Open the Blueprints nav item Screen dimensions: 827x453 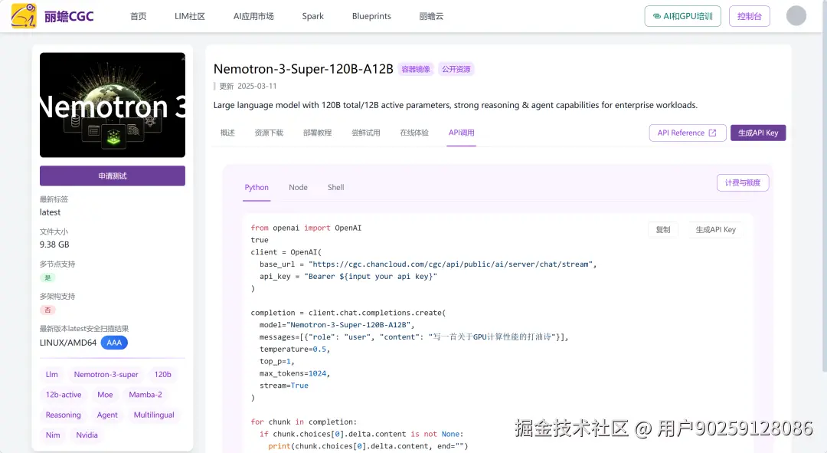coord(371,16)
